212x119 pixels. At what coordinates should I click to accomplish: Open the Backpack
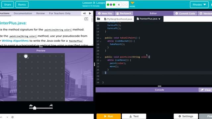[124, 13]
